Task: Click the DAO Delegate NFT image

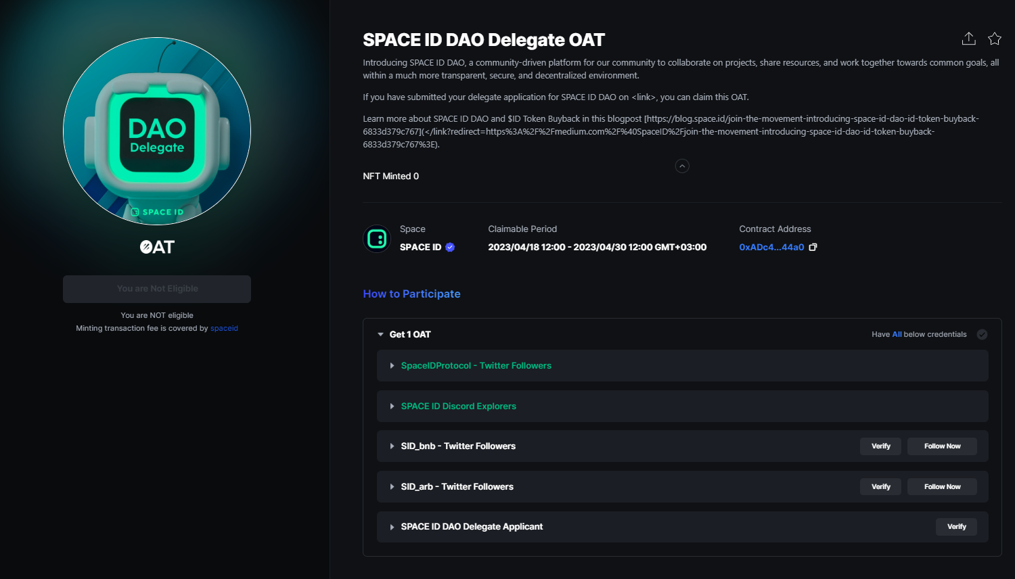Action: coord(157,131)
